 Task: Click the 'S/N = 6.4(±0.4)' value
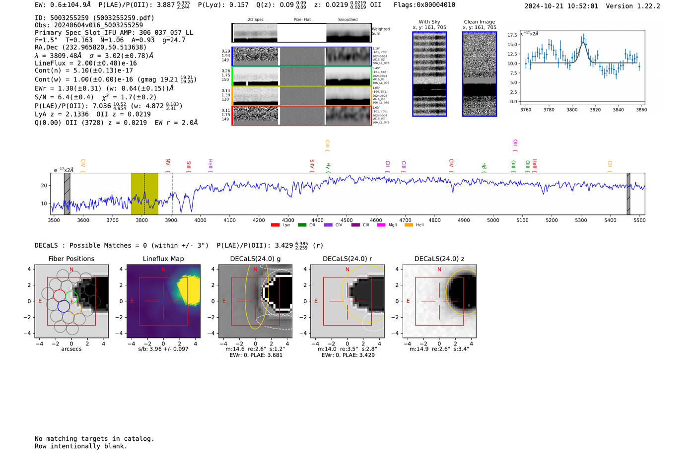click(x=64, y=97)
